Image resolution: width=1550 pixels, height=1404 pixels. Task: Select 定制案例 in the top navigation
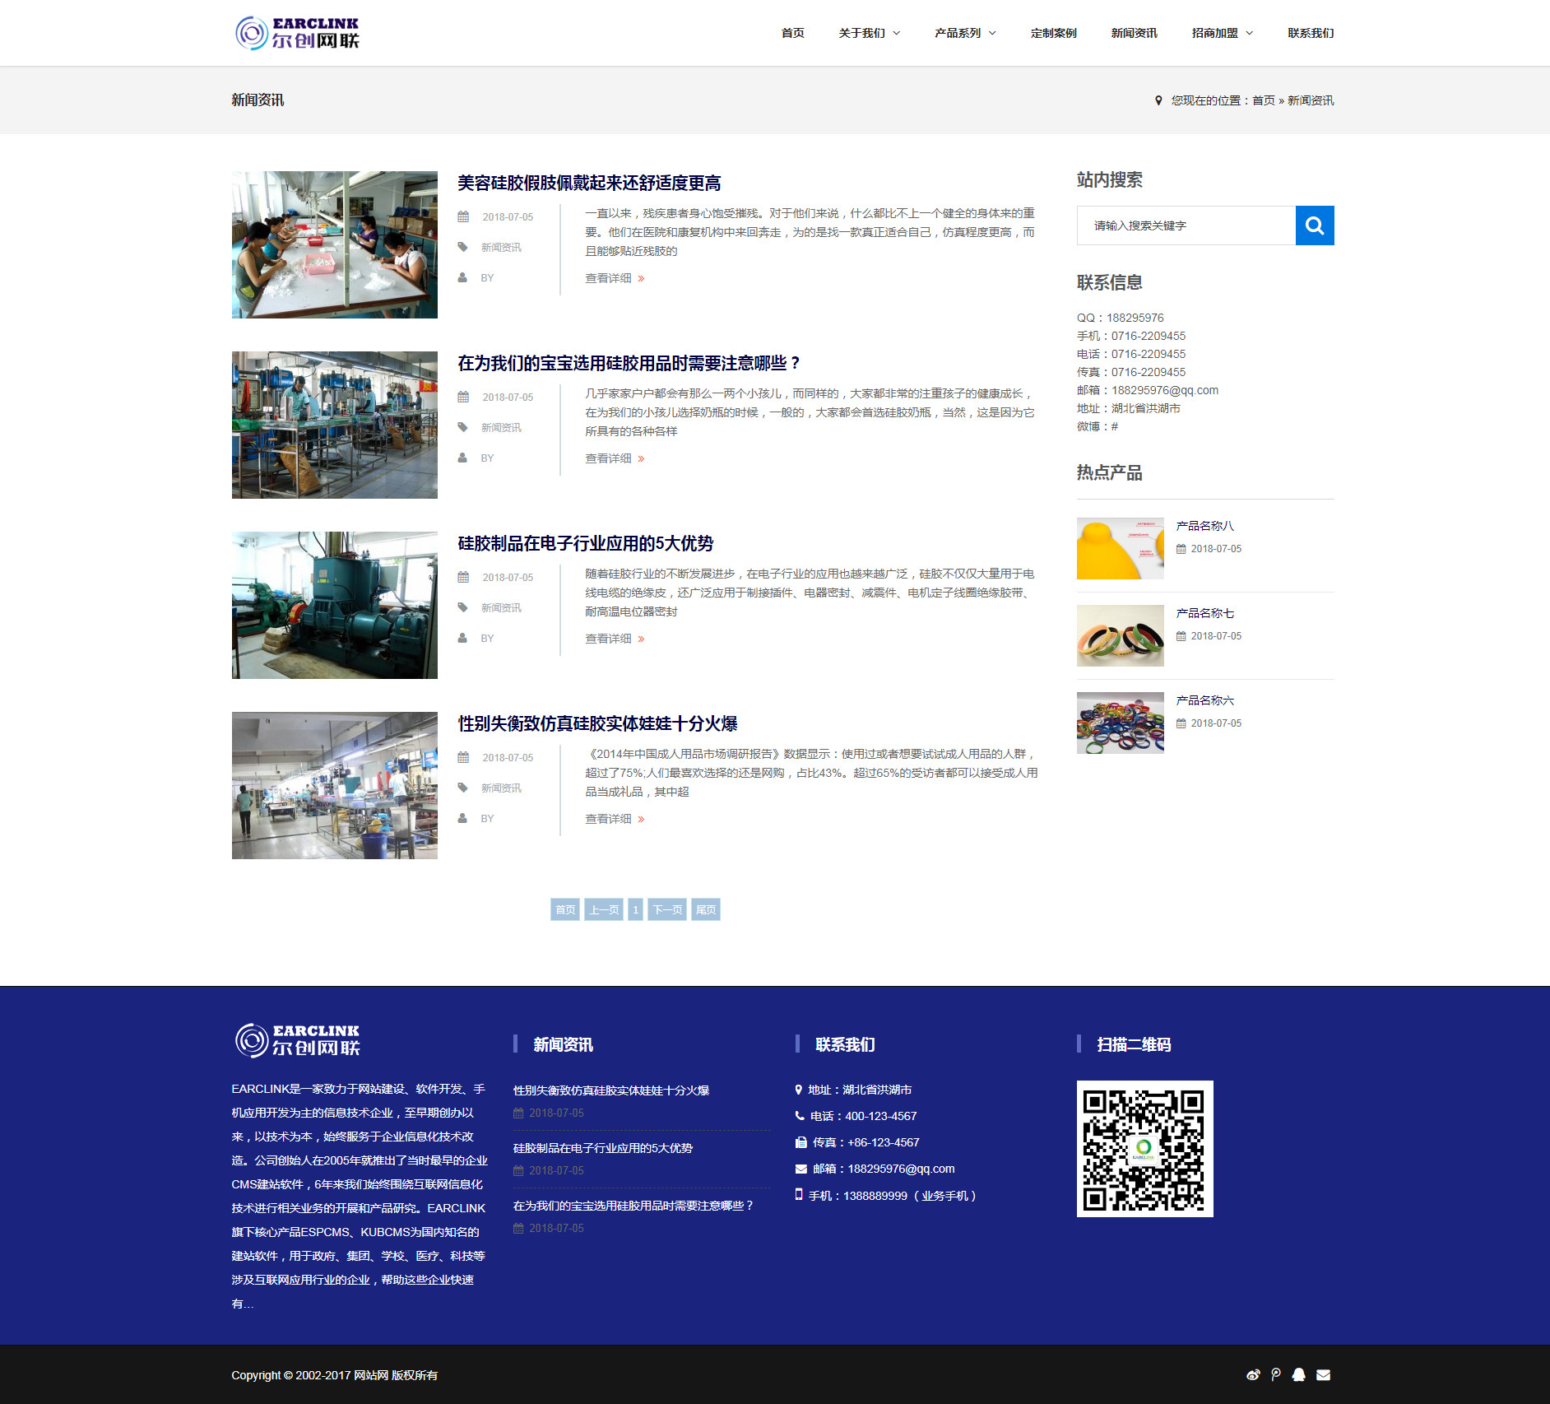1053,33
